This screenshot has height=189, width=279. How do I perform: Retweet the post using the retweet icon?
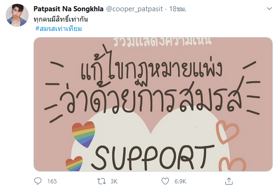click(102, 181)
